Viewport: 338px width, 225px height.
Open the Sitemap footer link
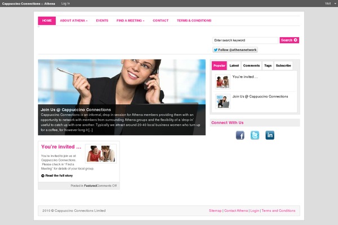pyautogui.click(x=215, y=210)
